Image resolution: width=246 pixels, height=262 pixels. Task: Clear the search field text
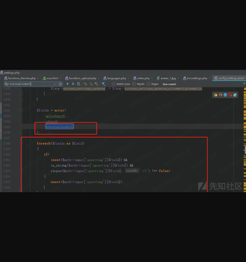coord(60,84)
